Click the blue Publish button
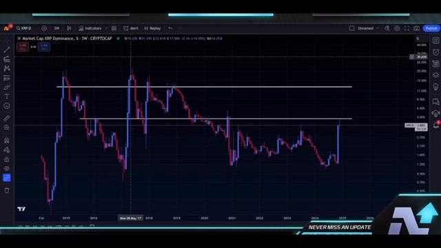 pos(431,28)
